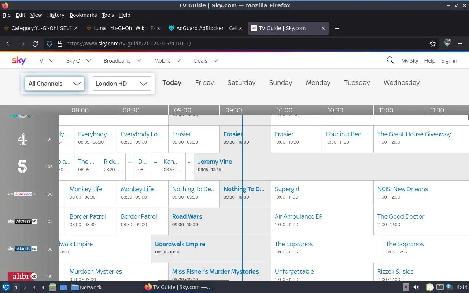Close the TV Guide Sky.com tab

[x=323, y=28]
